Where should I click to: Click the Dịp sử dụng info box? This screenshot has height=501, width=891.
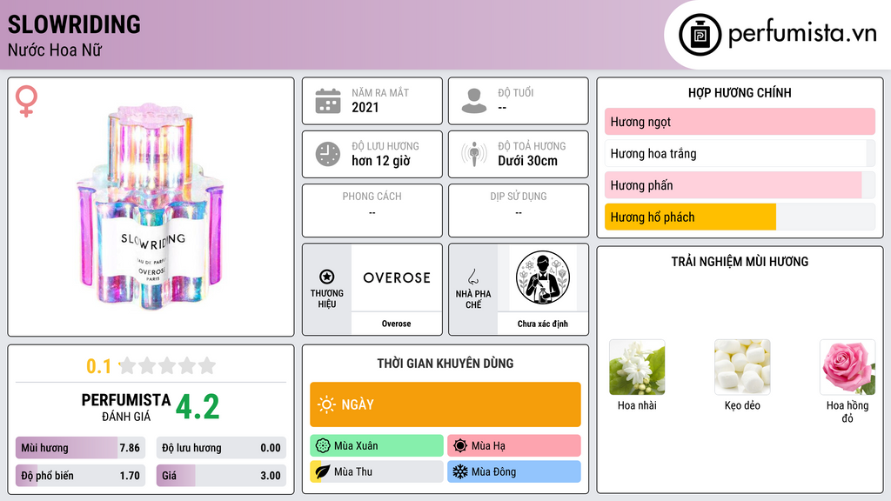(519, 210)
